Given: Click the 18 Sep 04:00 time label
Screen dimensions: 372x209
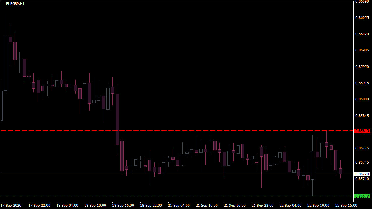Looking at the screenshot, I should (x=67, y=206).
